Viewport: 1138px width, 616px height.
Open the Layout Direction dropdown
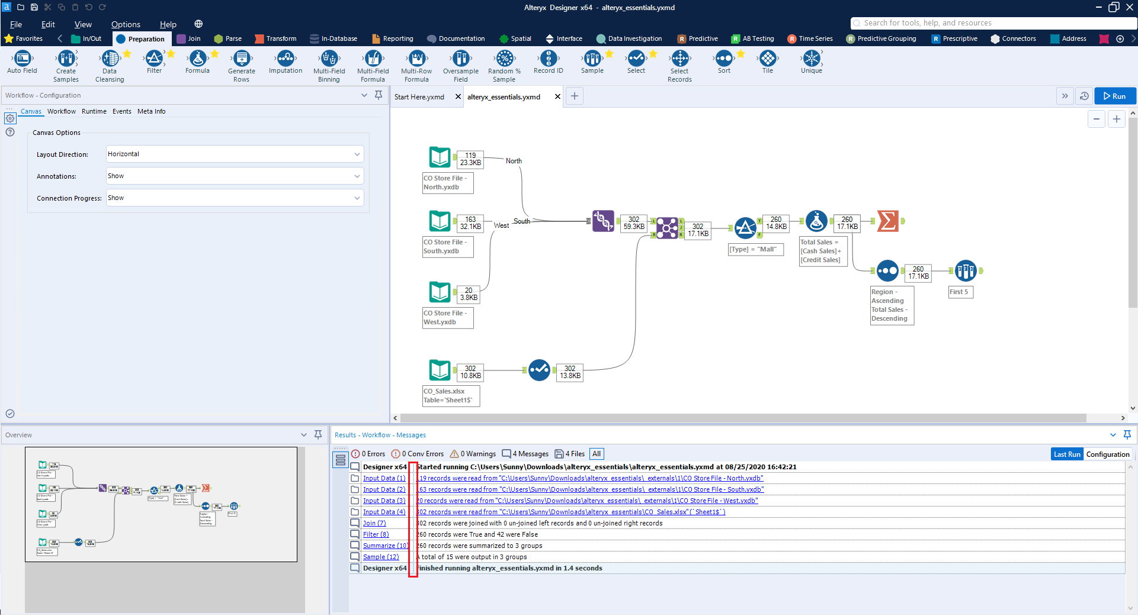coord(235,154)
